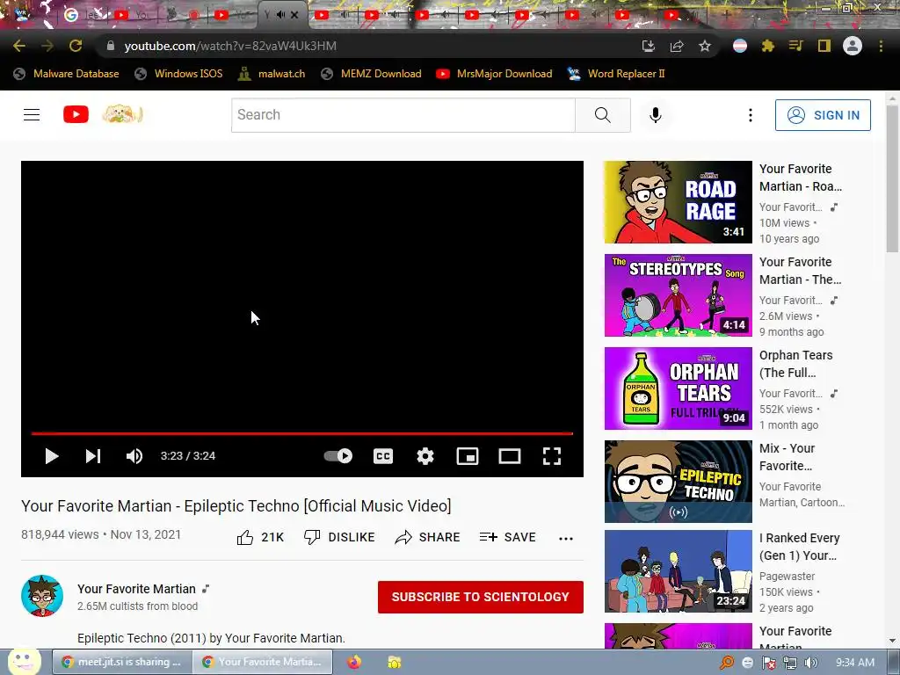The width and height of the screenshot is (900, 675).
Task: Mute the video using the speaker icon
Action: [x=134, y=456]
